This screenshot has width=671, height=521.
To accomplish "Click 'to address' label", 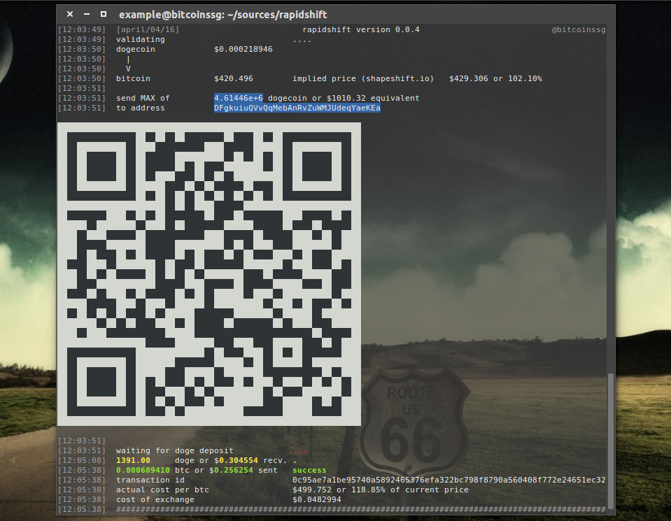I will click(x=141, y=108).
